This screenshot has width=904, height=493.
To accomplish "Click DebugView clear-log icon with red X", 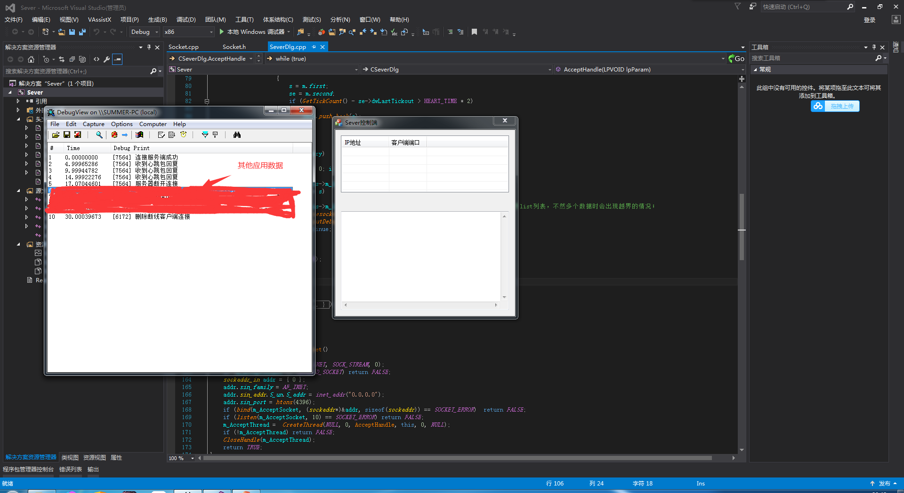I will [x=78, y=135].
